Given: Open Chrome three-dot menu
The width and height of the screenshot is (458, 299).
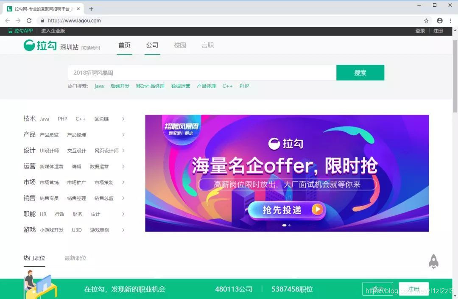Looking at the screenshot, I should click(451, 21).
